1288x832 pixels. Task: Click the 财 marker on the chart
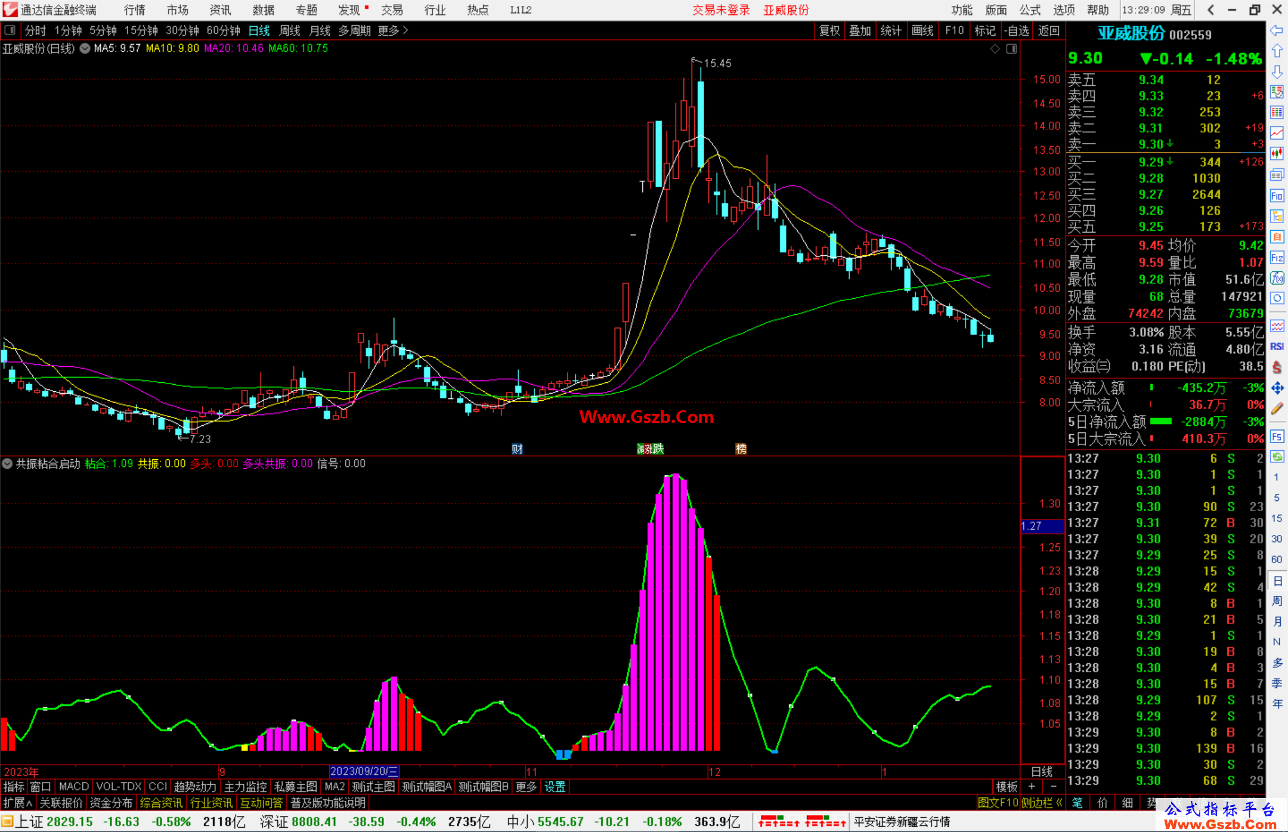click(517, 449)
